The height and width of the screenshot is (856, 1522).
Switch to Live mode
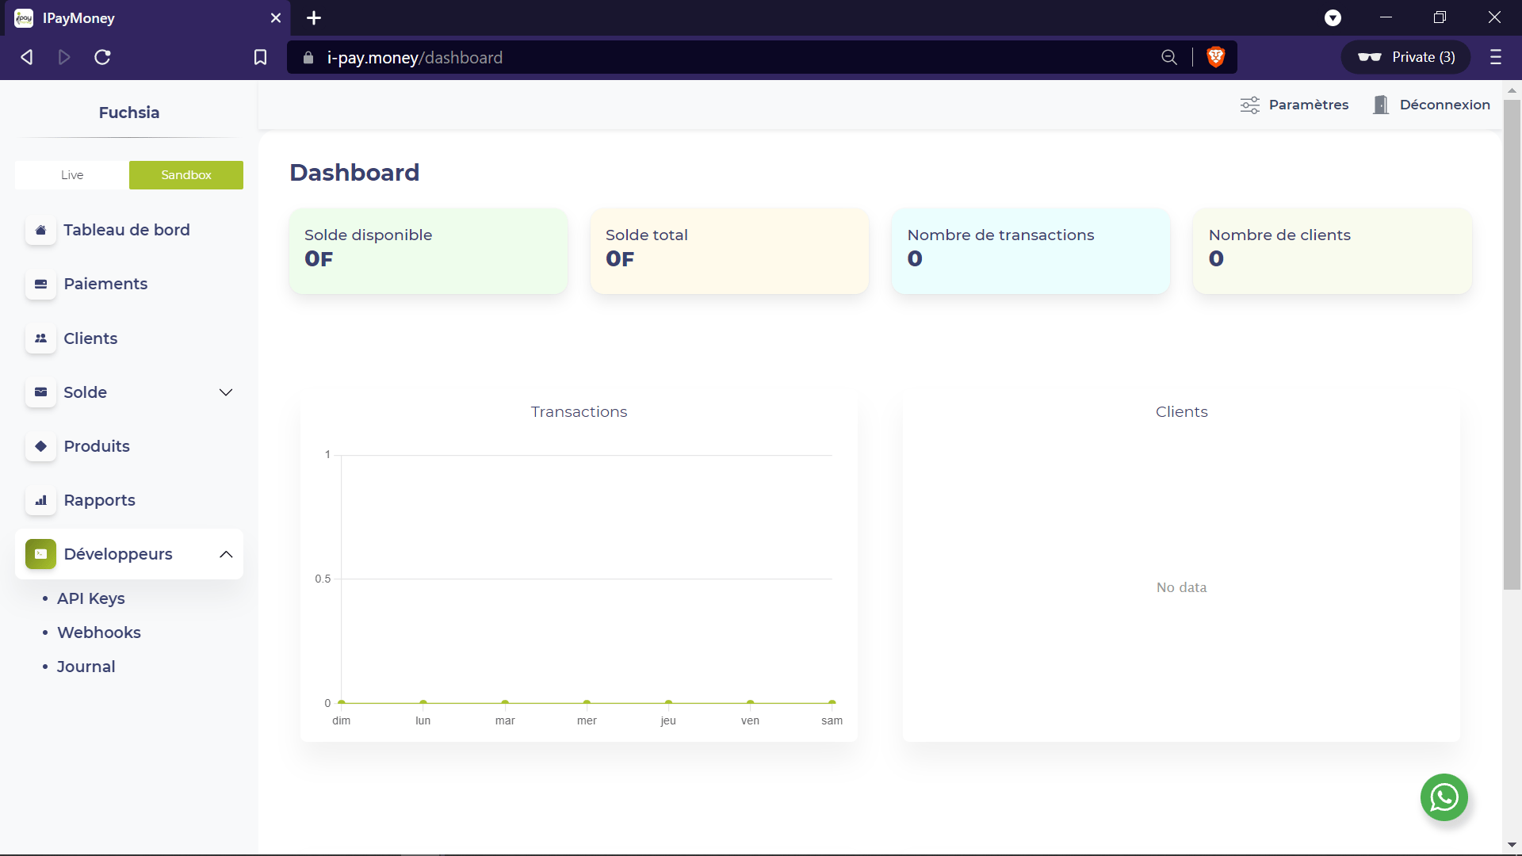[72, 175]
